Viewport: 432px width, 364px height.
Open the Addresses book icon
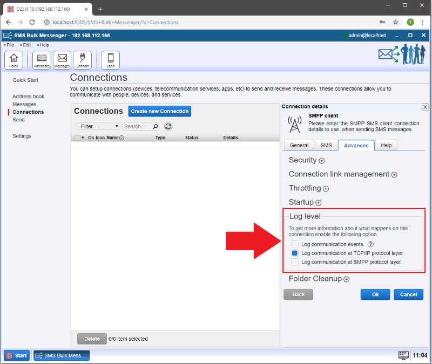pyautogui.click(x=42, y=60)
